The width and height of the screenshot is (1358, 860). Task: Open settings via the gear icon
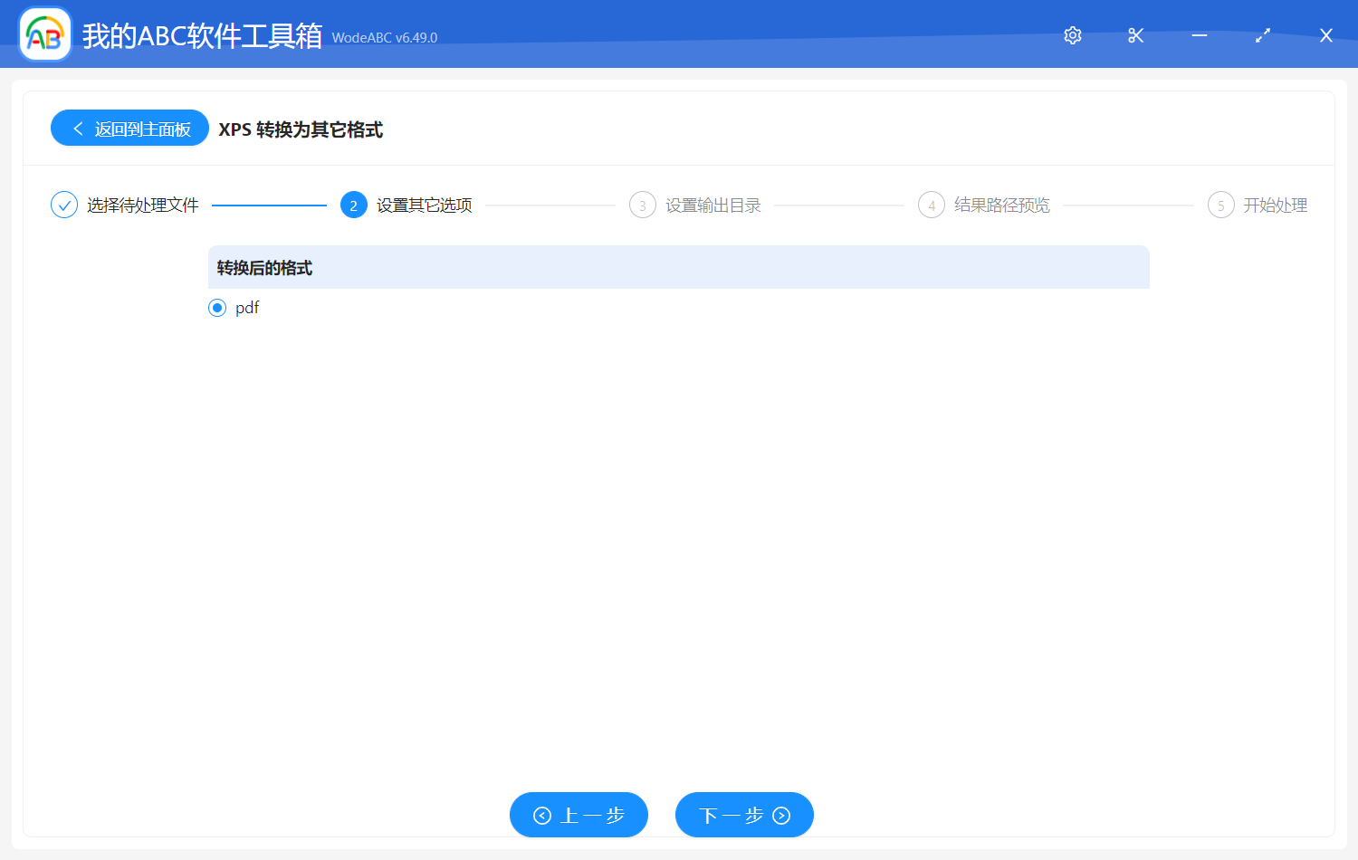[x=1072, y=35]
